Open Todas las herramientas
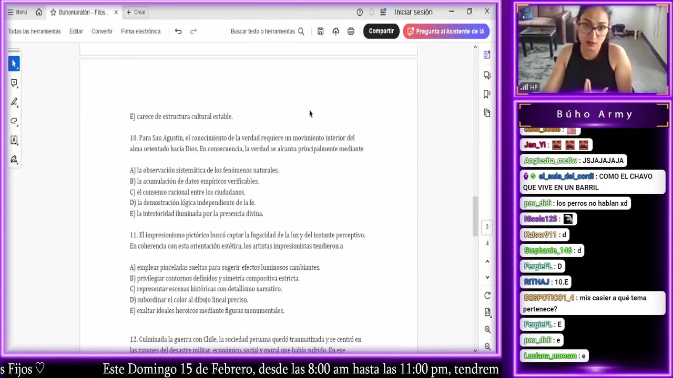Image resolution: width=673 pixels, height=378 pixels. click(x=34, y=31)
